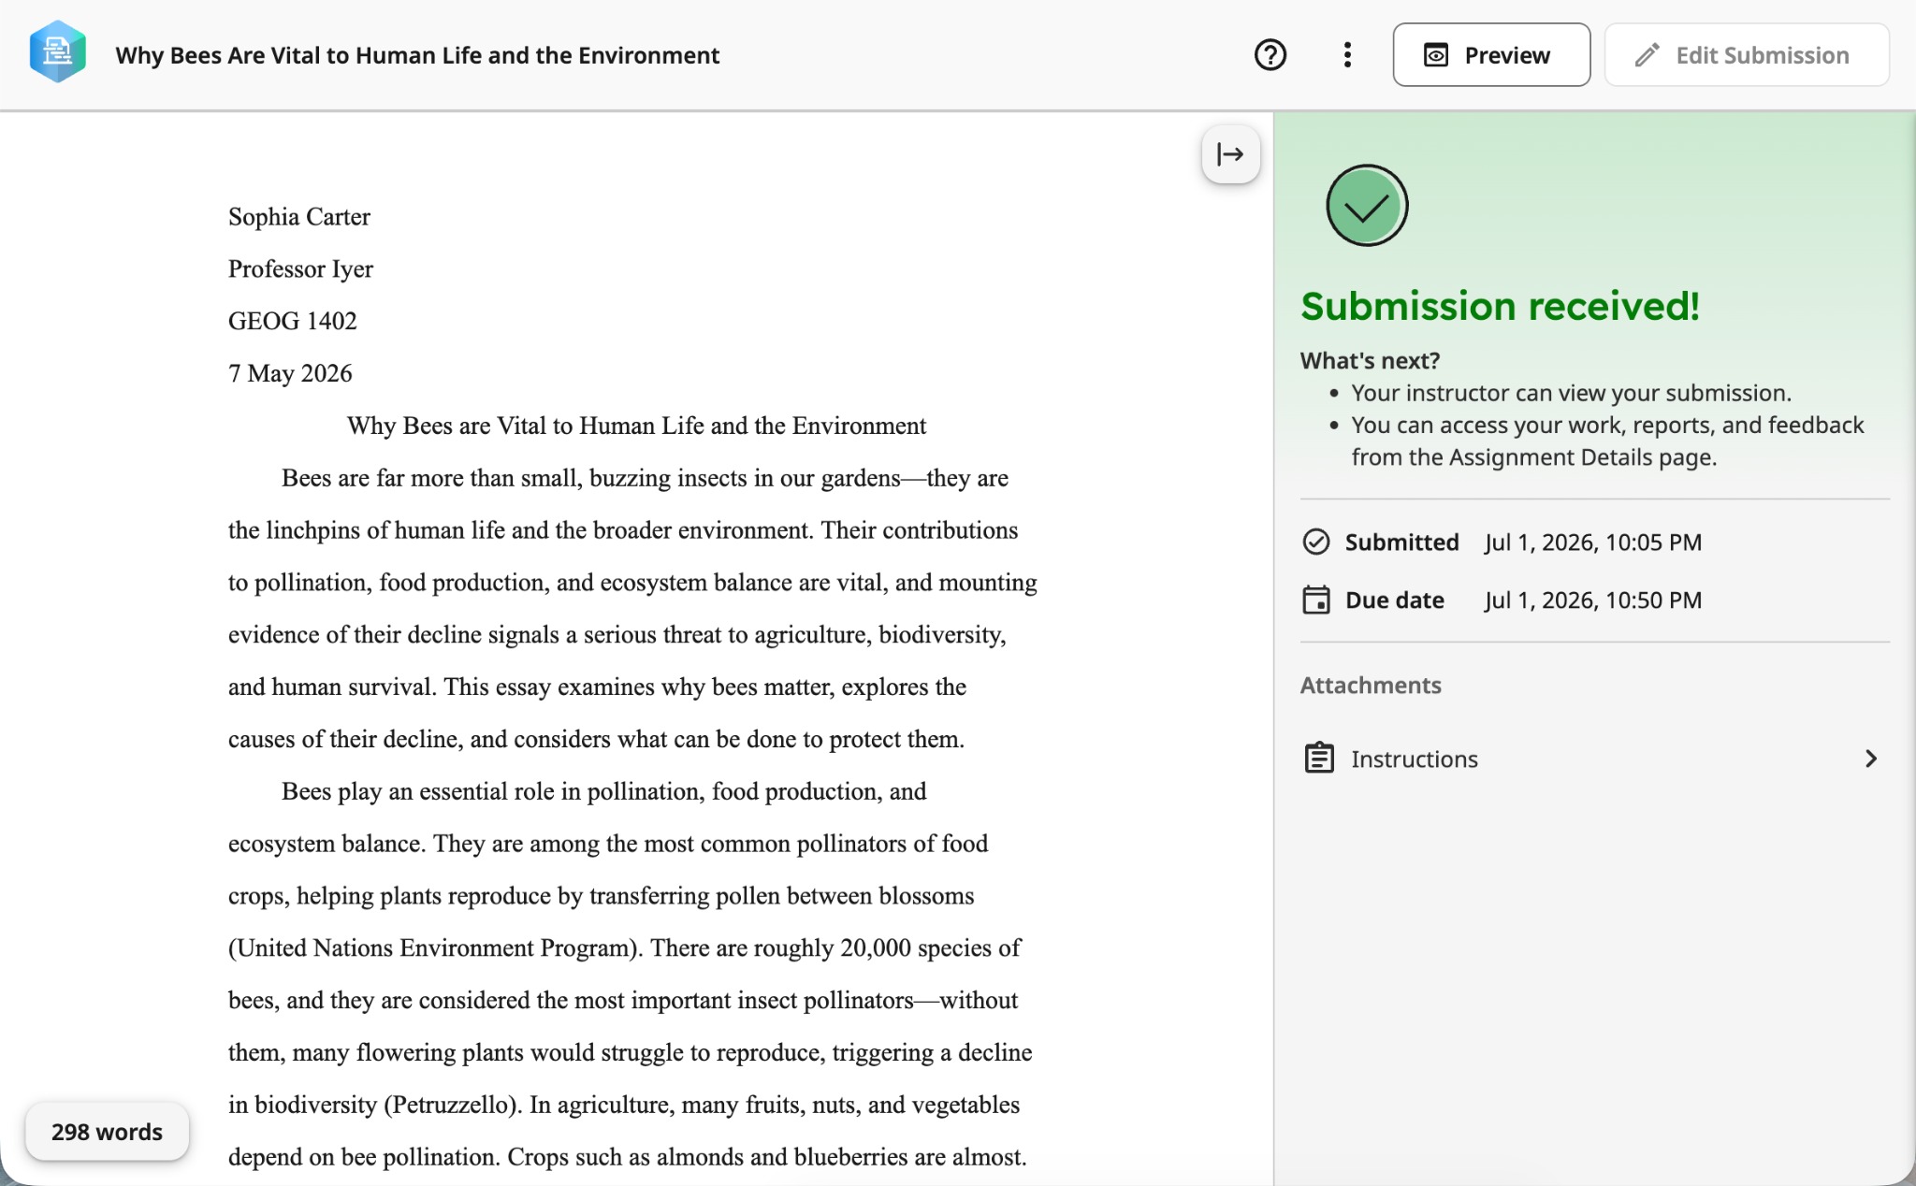
Task: Click the Submitted checkmark circle icon
Action: [x=1316, y=542]
